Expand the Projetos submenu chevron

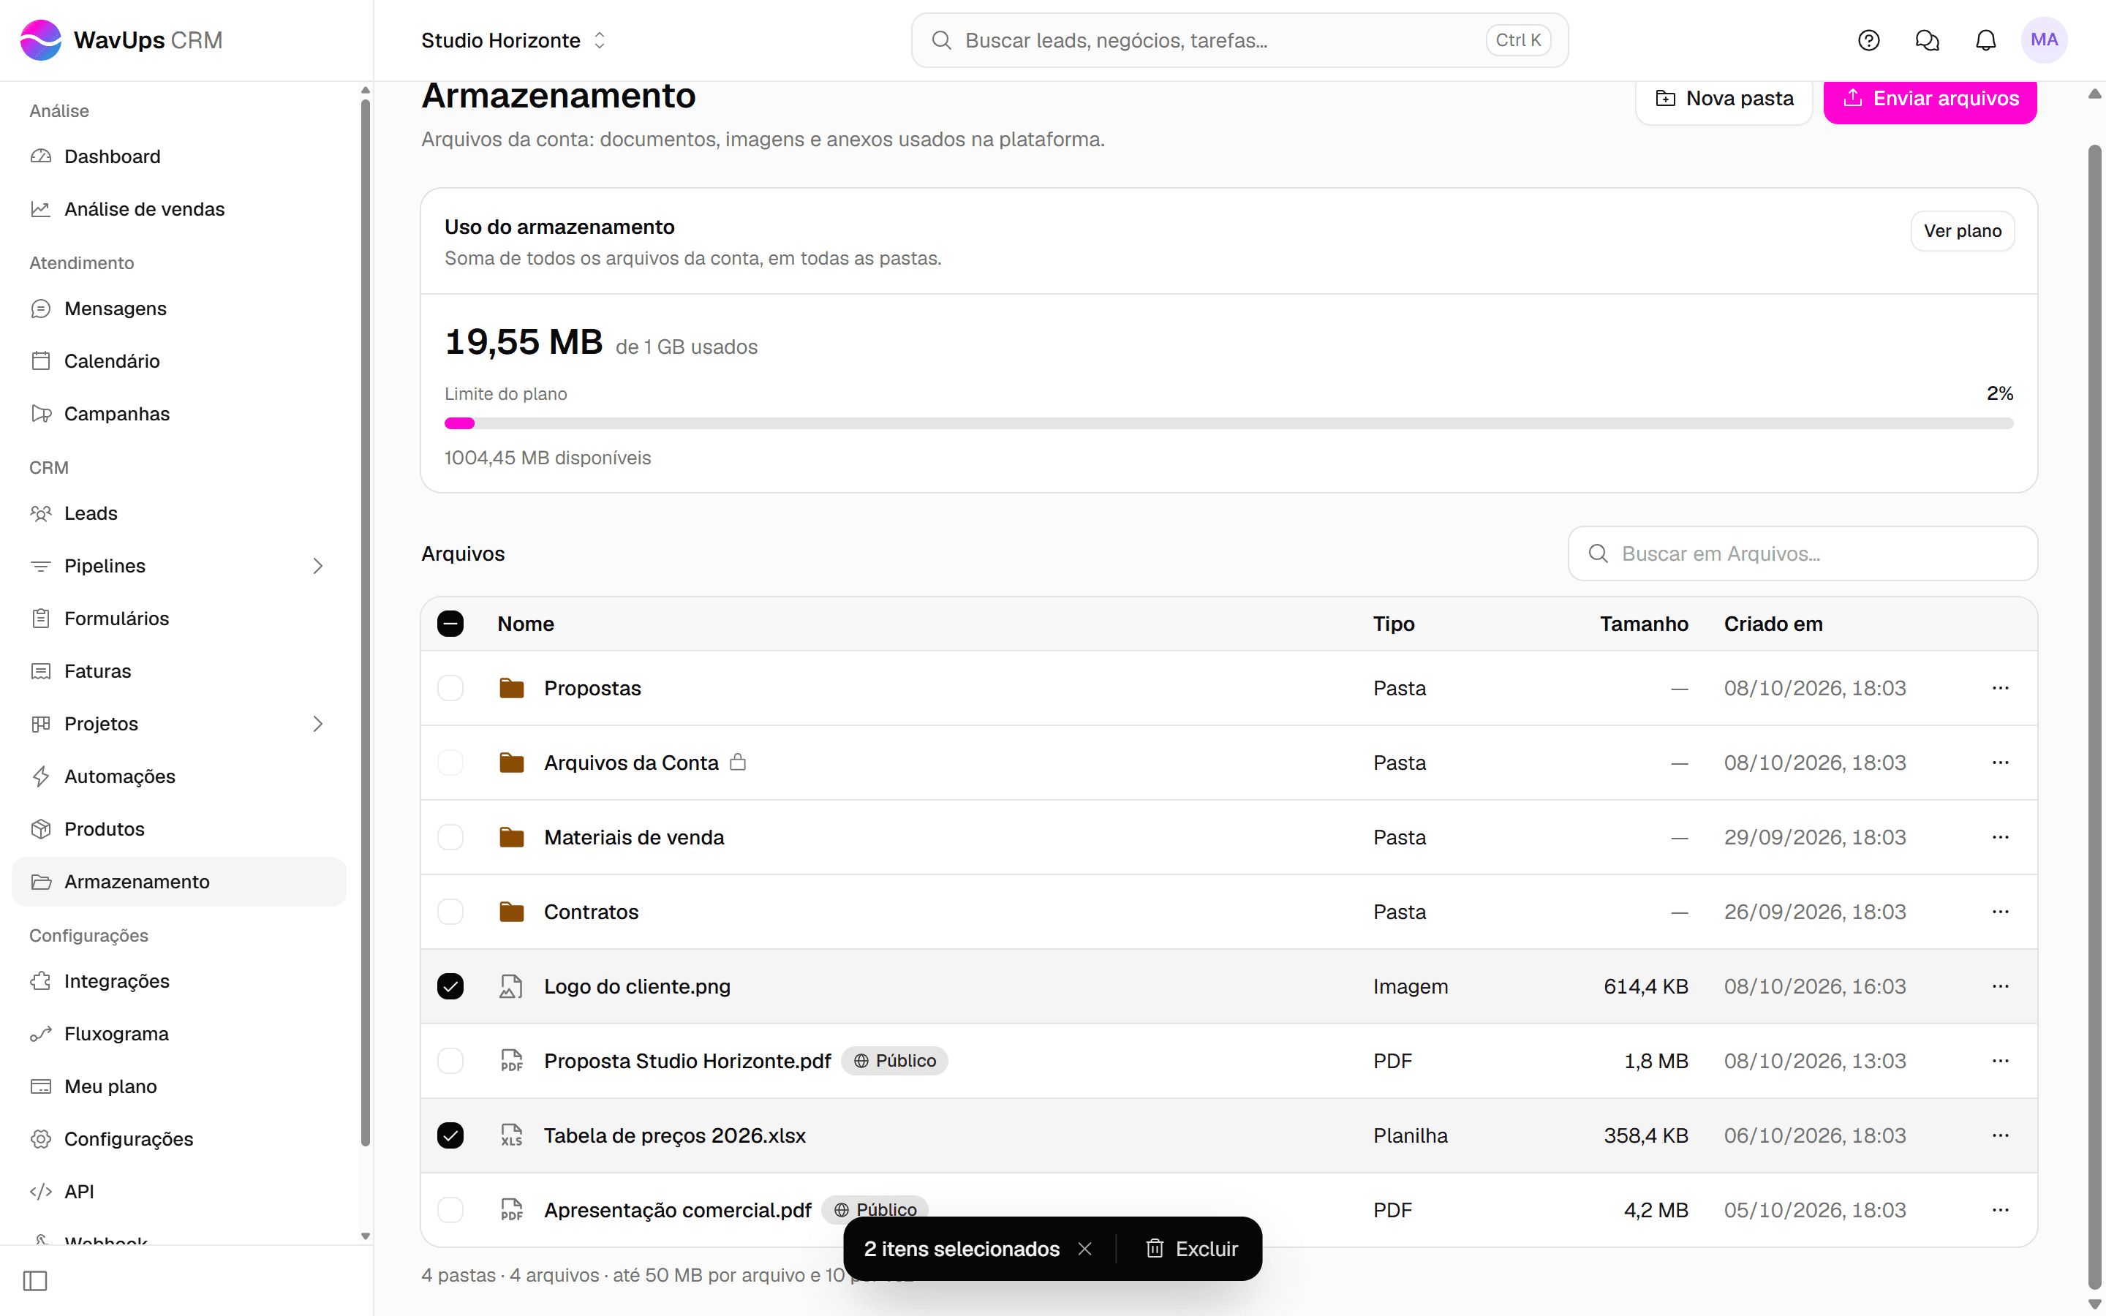tap(317, 724)
